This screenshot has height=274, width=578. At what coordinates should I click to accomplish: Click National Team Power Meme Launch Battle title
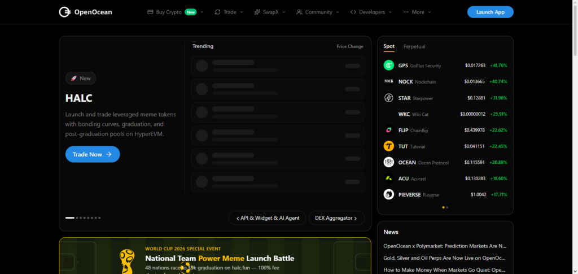pos(220,259)
